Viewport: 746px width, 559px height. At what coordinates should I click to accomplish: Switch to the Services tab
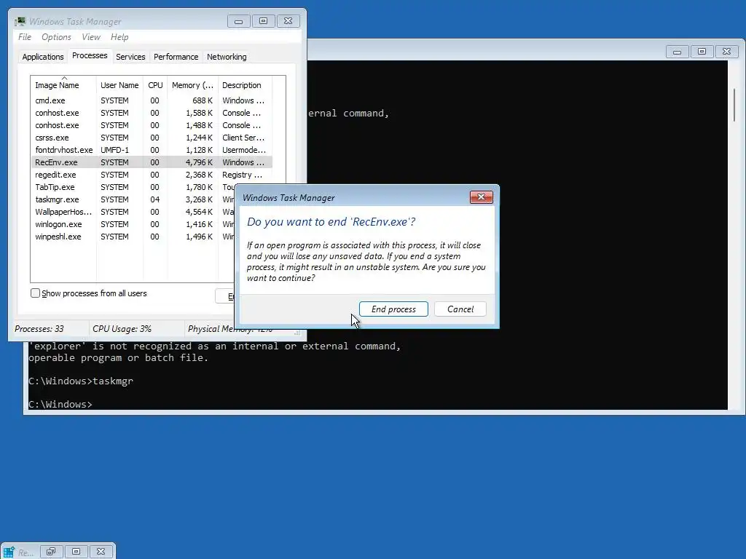[x=130, y=57]
